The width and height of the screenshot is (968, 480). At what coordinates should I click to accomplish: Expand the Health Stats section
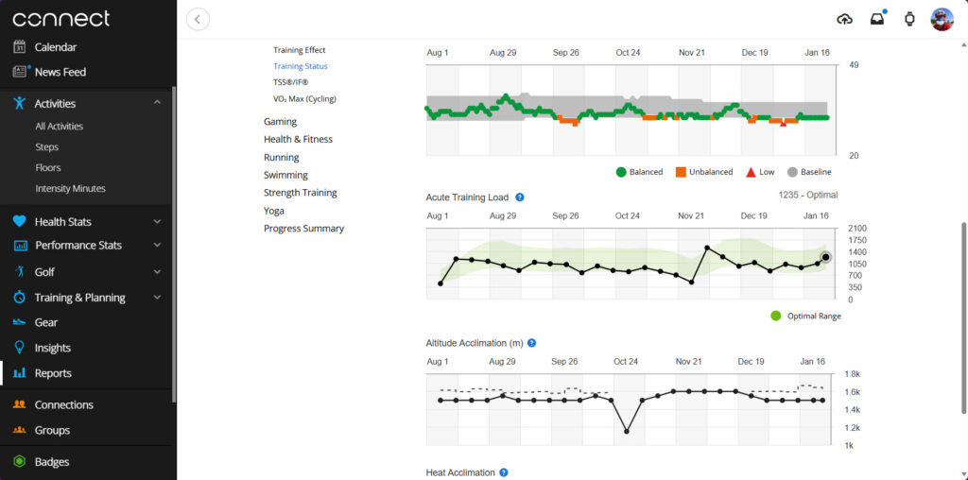pyautogui.click(x=157, y=222)
